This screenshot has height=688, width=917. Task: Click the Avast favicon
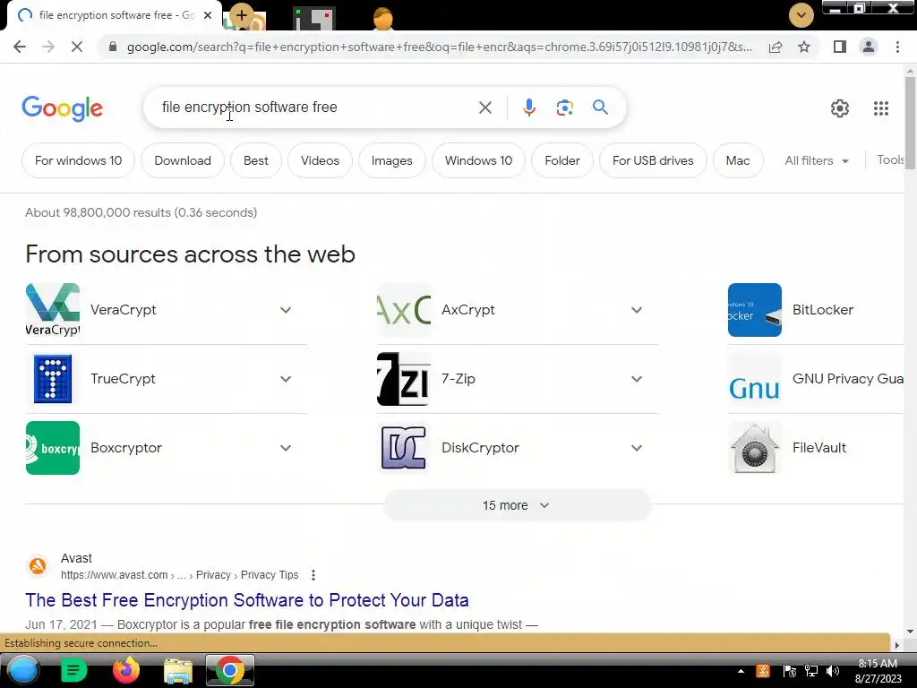coord(38,566)
